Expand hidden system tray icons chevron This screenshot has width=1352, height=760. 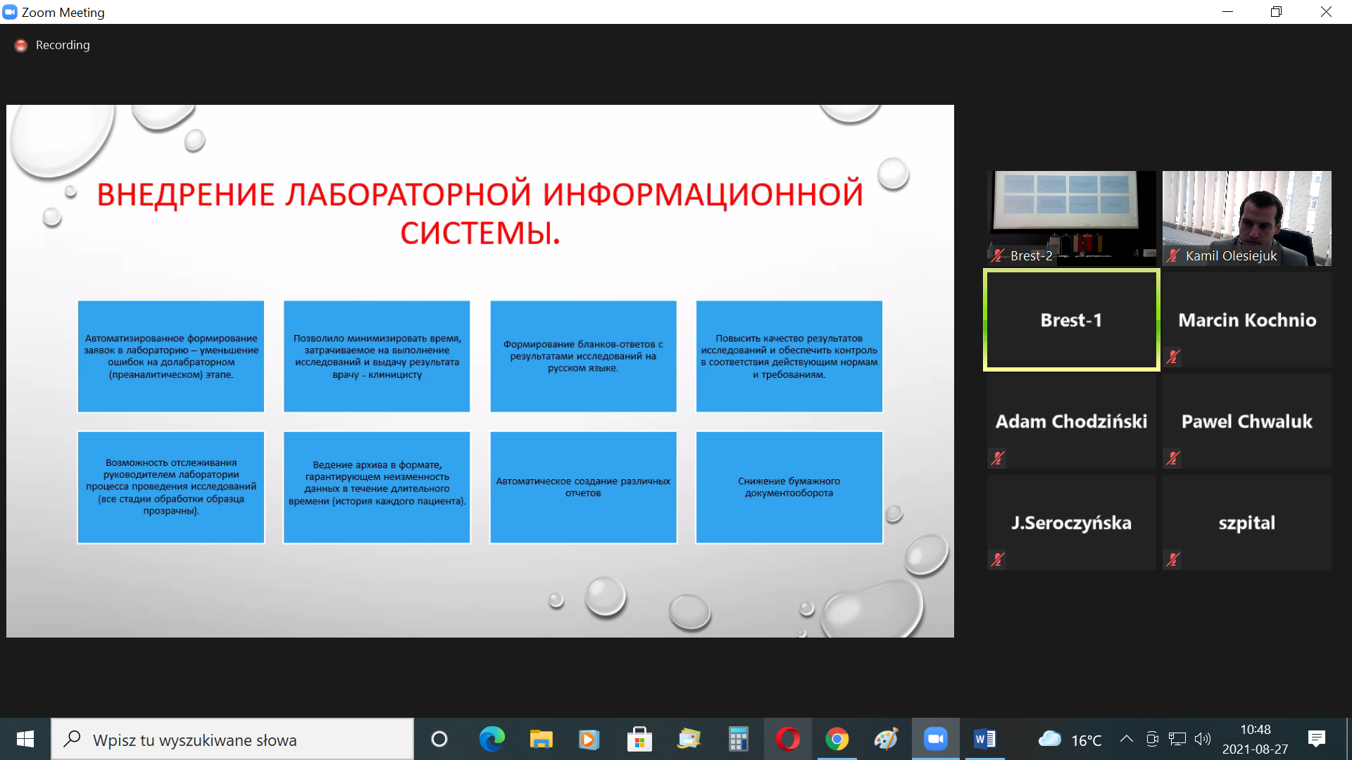click(1126, 739)
